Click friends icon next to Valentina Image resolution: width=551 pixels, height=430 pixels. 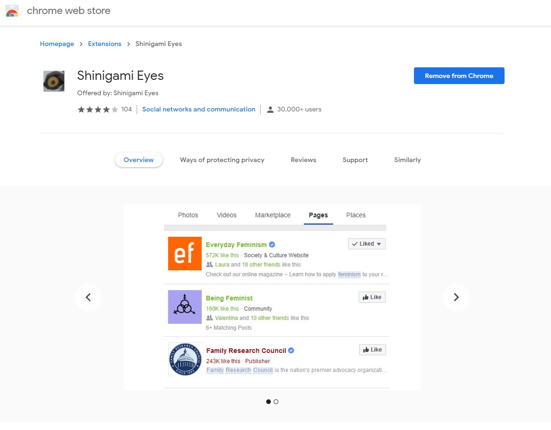tap(210, 318)
